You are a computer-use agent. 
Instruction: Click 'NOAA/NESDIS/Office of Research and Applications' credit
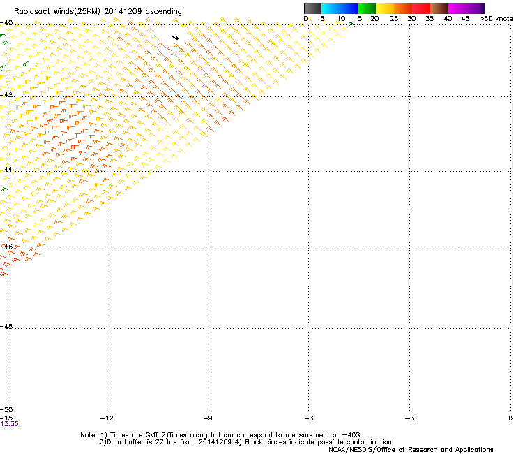[x=411, y=450]
